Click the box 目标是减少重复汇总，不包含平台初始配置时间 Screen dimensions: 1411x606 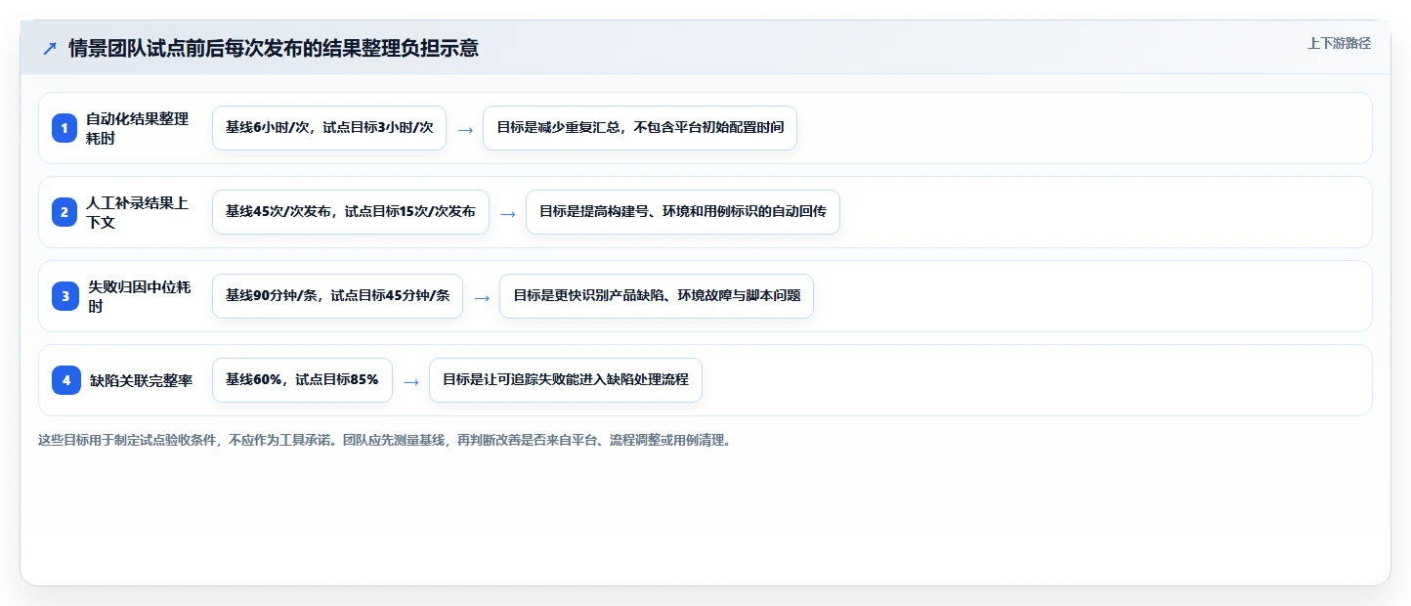click(x=640, y=128)
